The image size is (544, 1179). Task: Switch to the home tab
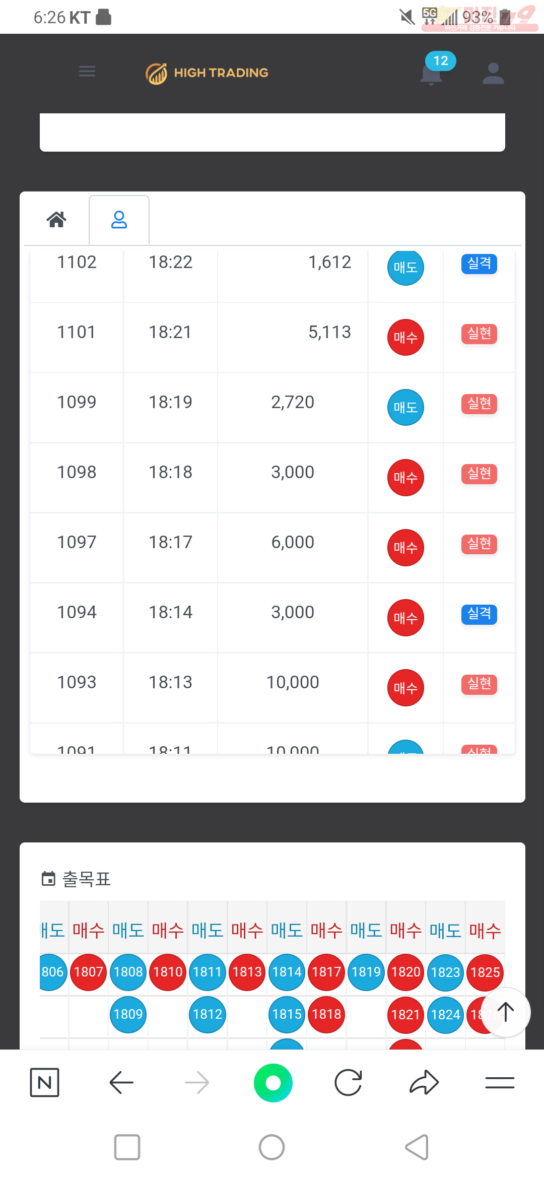pos(56,220)
